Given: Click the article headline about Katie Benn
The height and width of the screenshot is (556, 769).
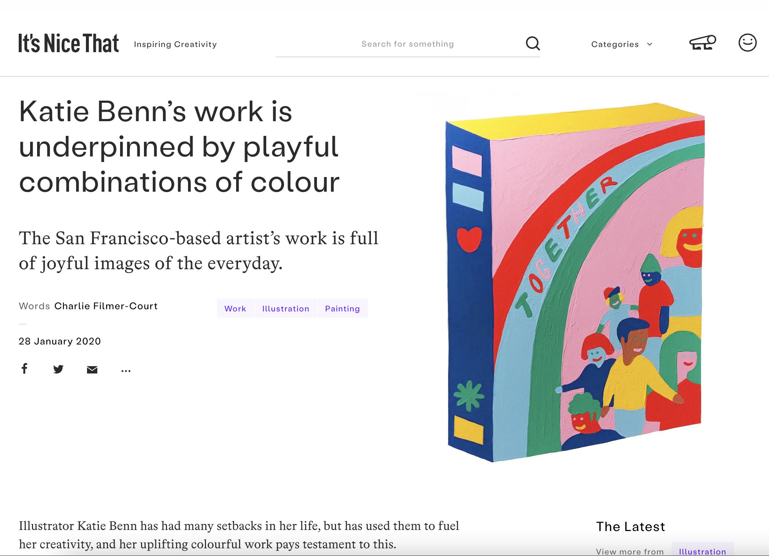Looking at the screenshot, I should [x=179, y=147].
